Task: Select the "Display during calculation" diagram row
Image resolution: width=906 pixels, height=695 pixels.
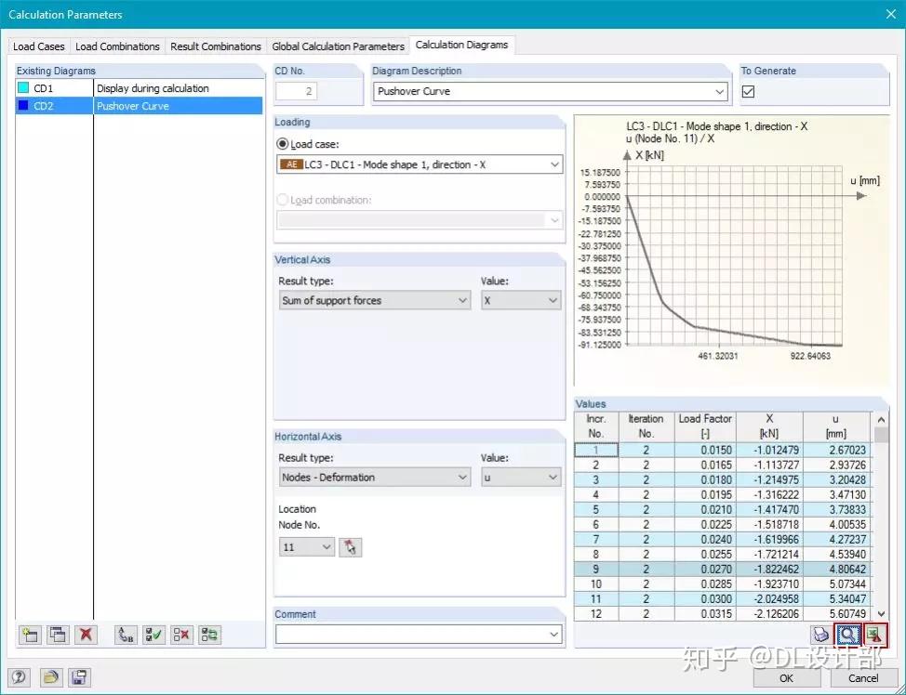Action: pos(139,88)
